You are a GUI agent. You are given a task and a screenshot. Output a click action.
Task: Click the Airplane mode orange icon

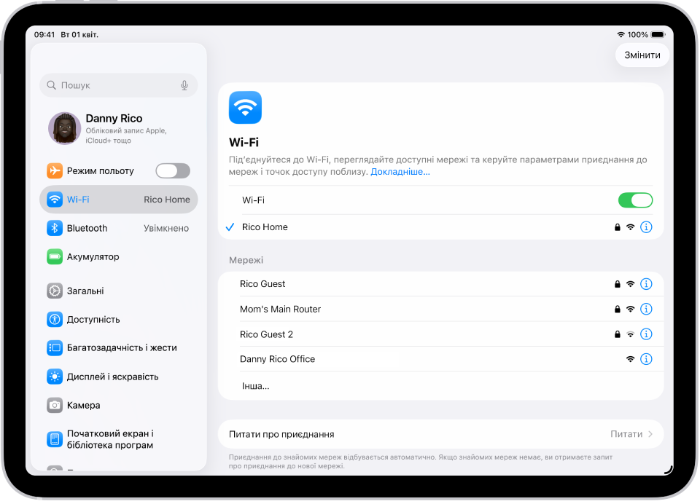click(x=55, y=171)
